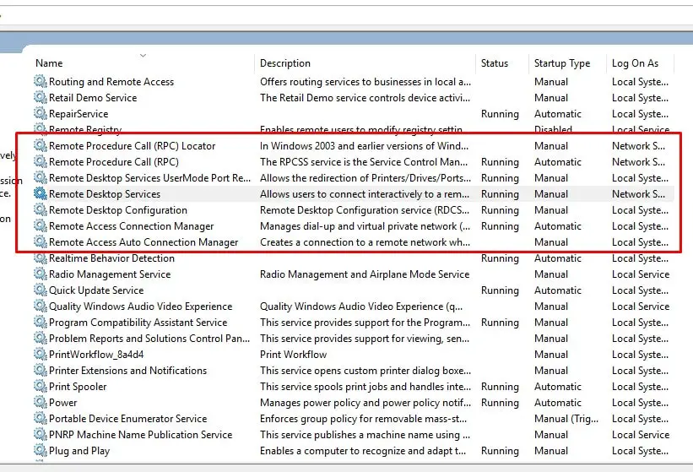Select Remote Procedure Call (RPC) Locator
Viewport: 693px width, 472px height.
point(133,146)
